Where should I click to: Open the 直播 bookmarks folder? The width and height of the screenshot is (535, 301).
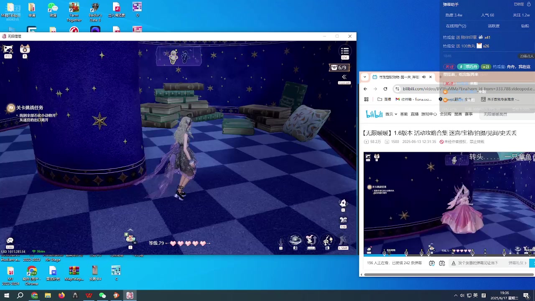click(x=384, y=99)
